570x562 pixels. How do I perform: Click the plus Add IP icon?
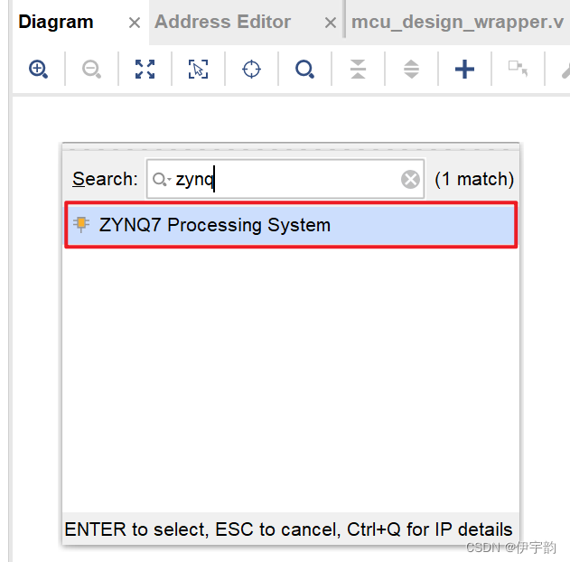coord(464,69)
